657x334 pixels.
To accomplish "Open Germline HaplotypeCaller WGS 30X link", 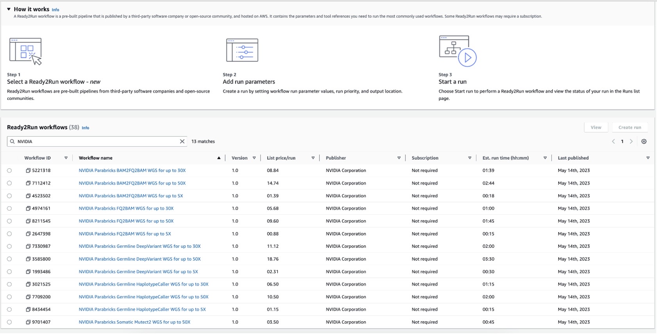I will pos(143,284).
